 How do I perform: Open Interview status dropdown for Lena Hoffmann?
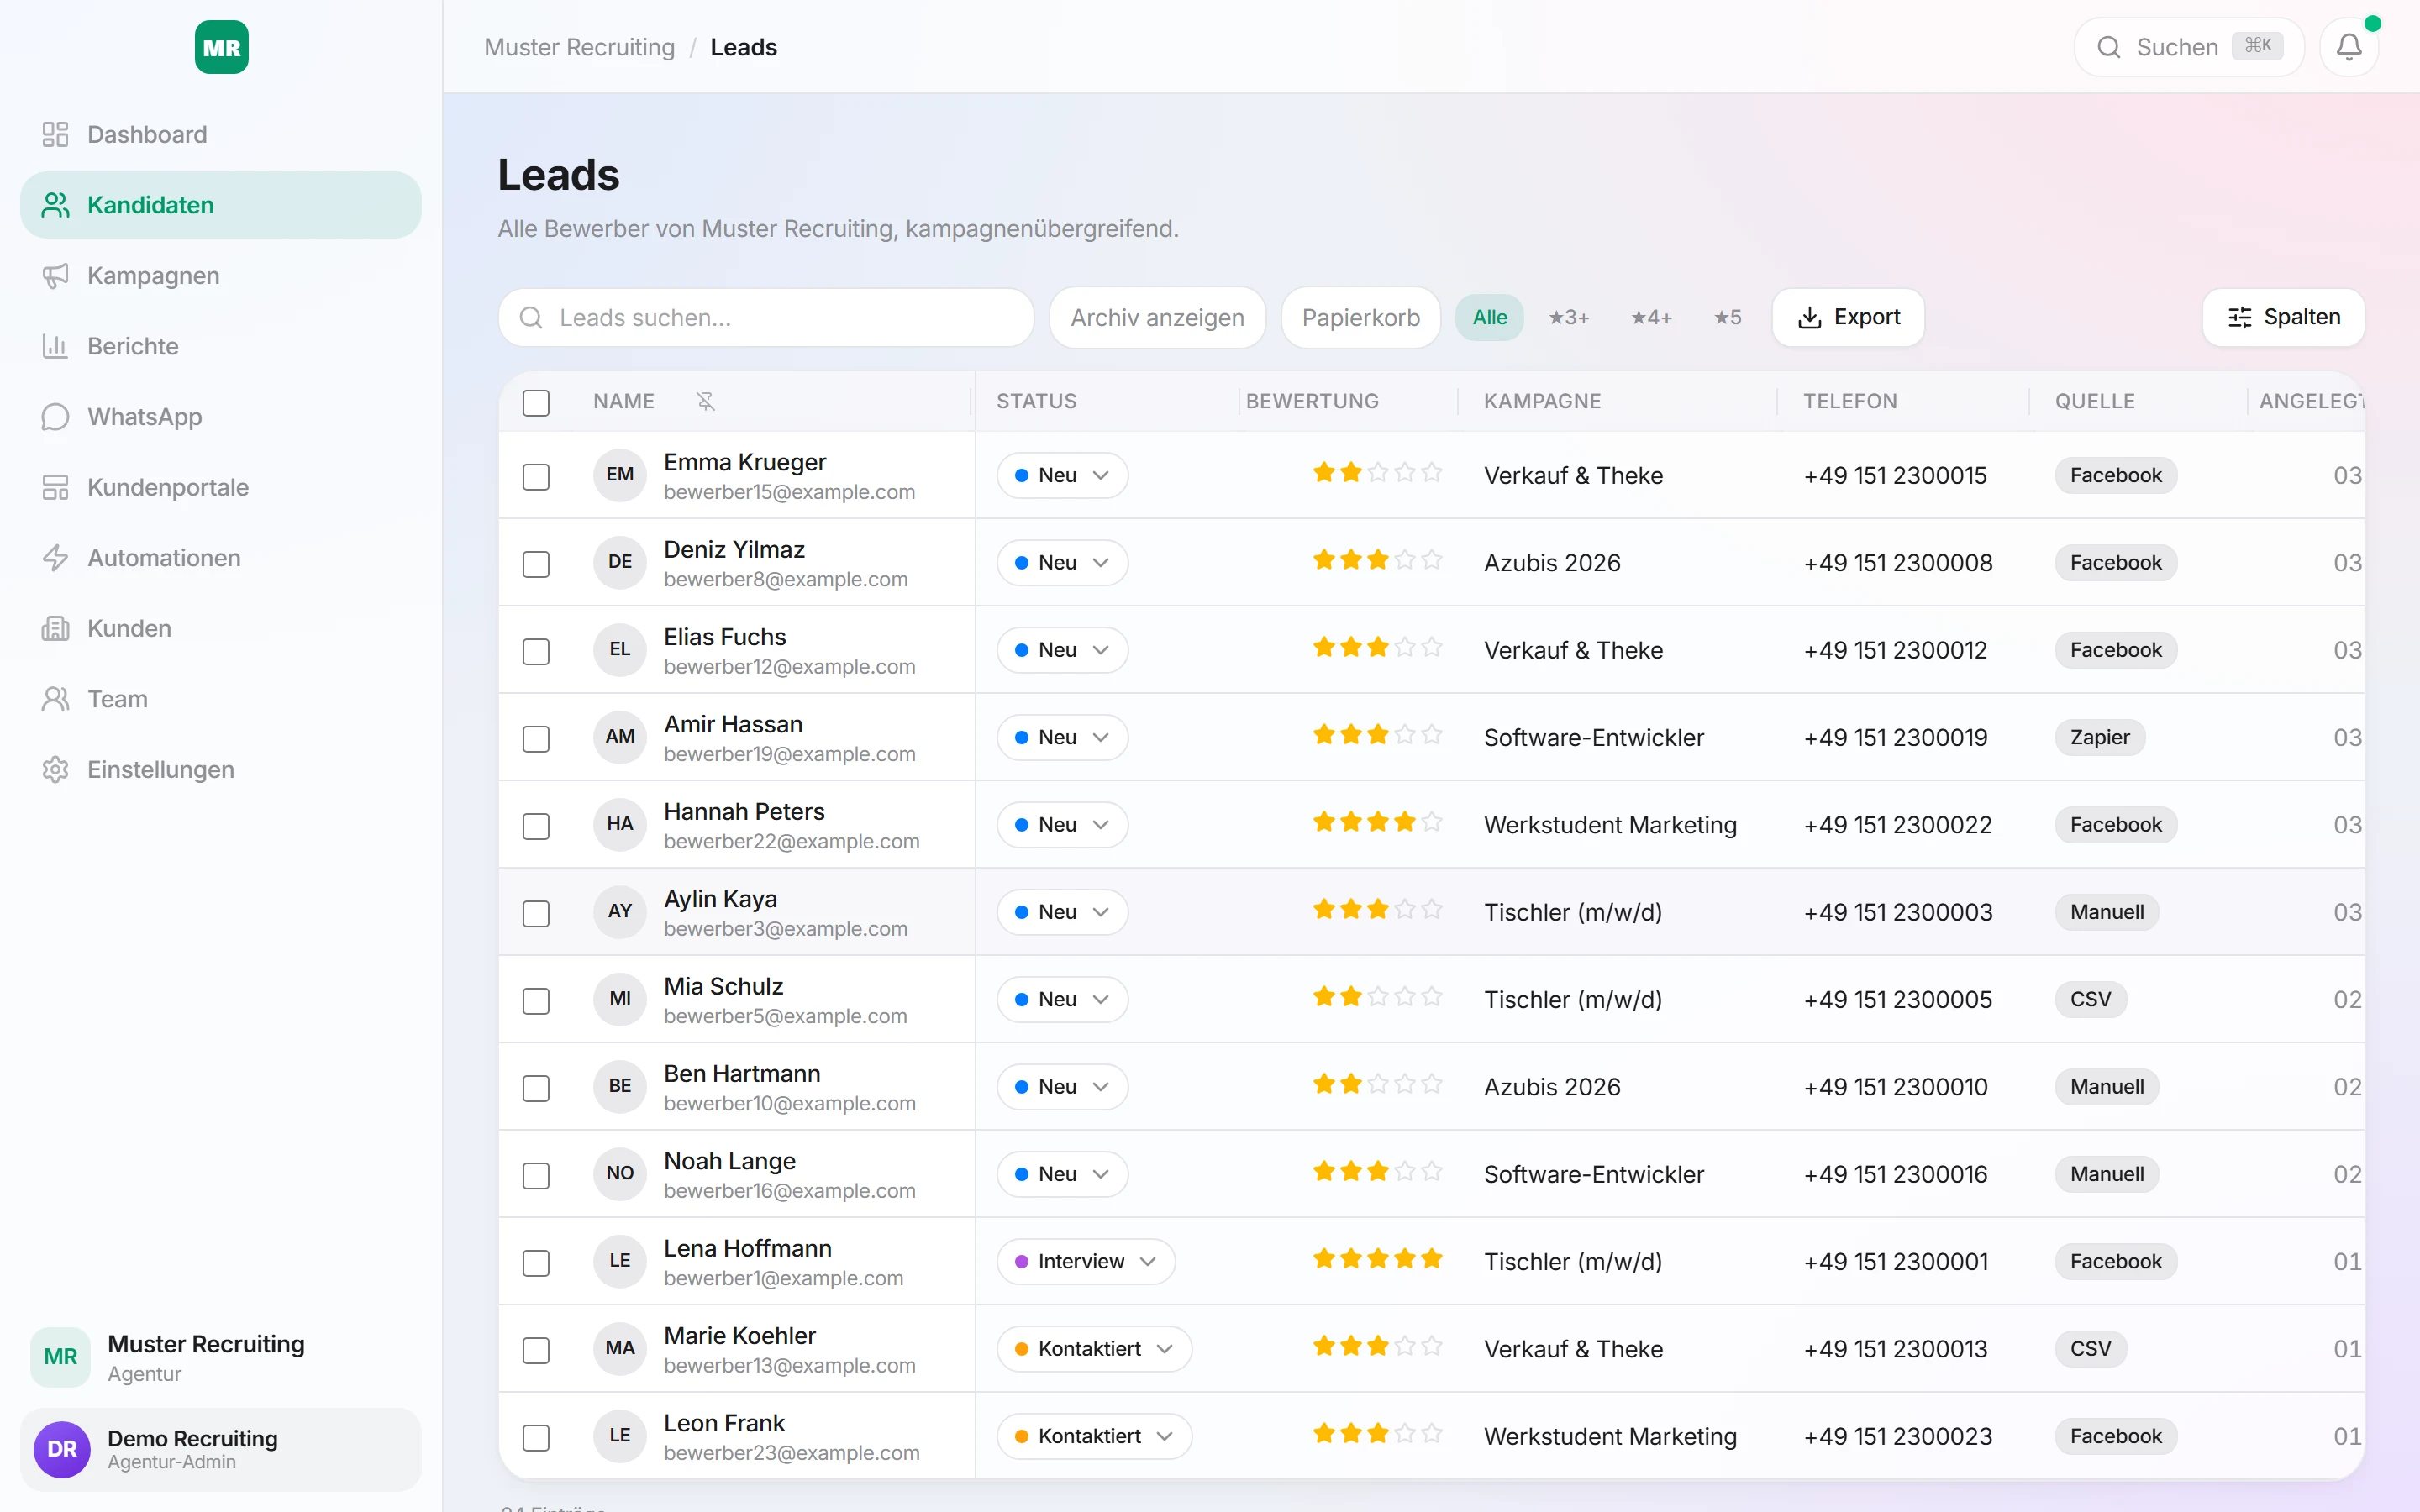(x=1086, y=1261)
